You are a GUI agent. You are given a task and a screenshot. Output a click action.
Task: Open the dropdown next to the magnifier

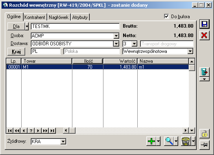pyautogui.click(x=176, y=141)
